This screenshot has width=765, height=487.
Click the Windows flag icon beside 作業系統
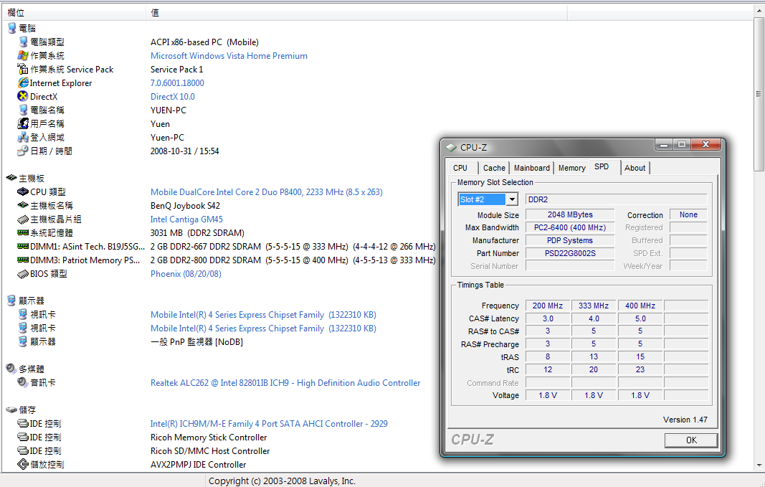tap(23, 56)
